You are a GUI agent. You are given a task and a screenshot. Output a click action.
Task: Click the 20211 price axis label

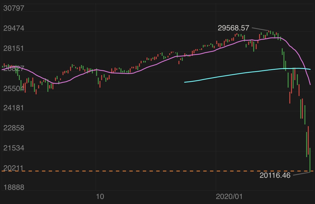click(13, 168)
